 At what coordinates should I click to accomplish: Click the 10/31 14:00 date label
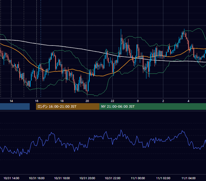click(x=11, y=178)
